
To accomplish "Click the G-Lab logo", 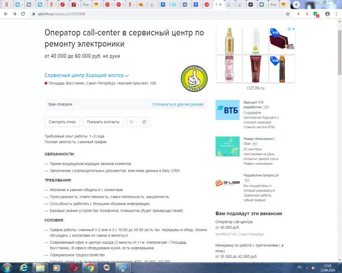I will click(x=228, y=183).
